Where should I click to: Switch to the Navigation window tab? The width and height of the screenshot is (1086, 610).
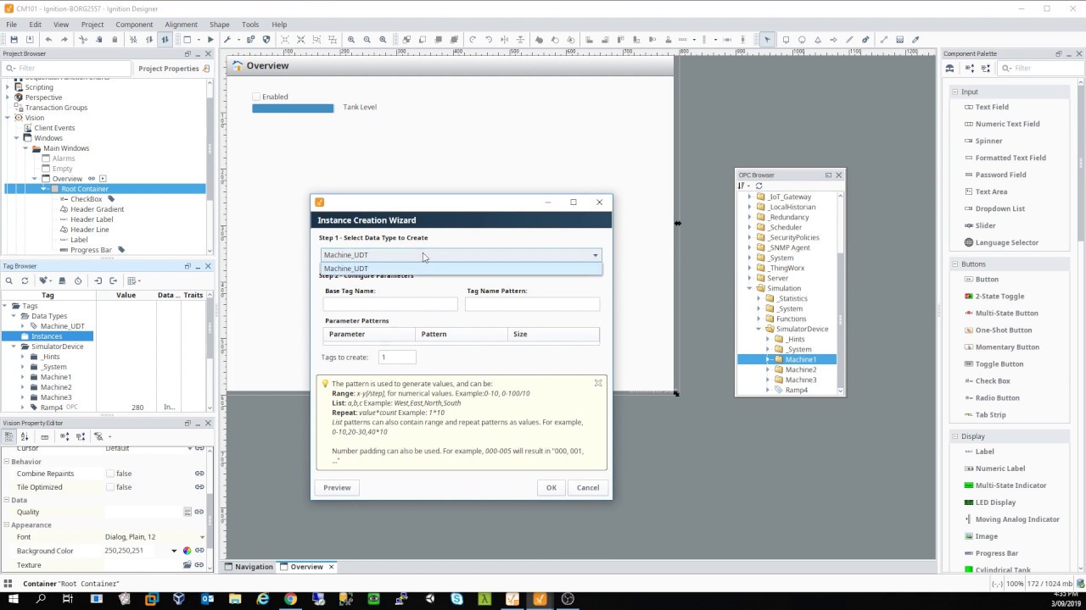tap(249, 567)
